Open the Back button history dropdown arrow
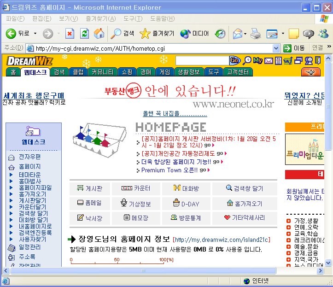333x287 pixels. [35, 34]
